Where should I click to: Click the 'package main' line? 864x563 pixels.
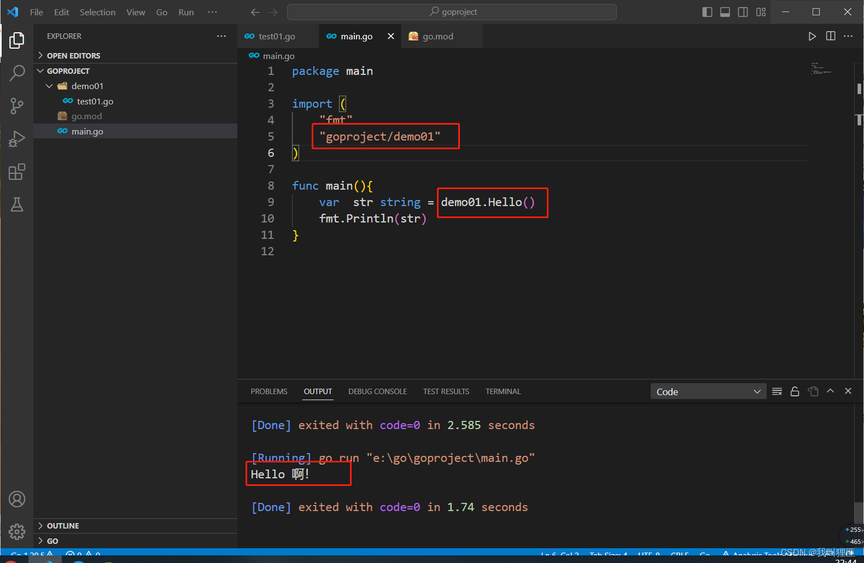[x=332, y=71]
